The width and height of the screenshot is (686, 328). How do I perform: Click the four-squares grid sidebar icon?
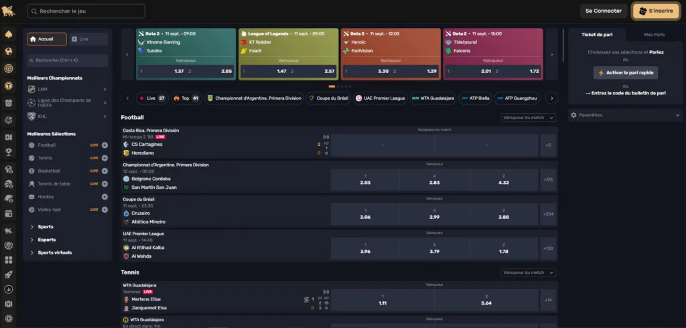click(x=8, y=260)
